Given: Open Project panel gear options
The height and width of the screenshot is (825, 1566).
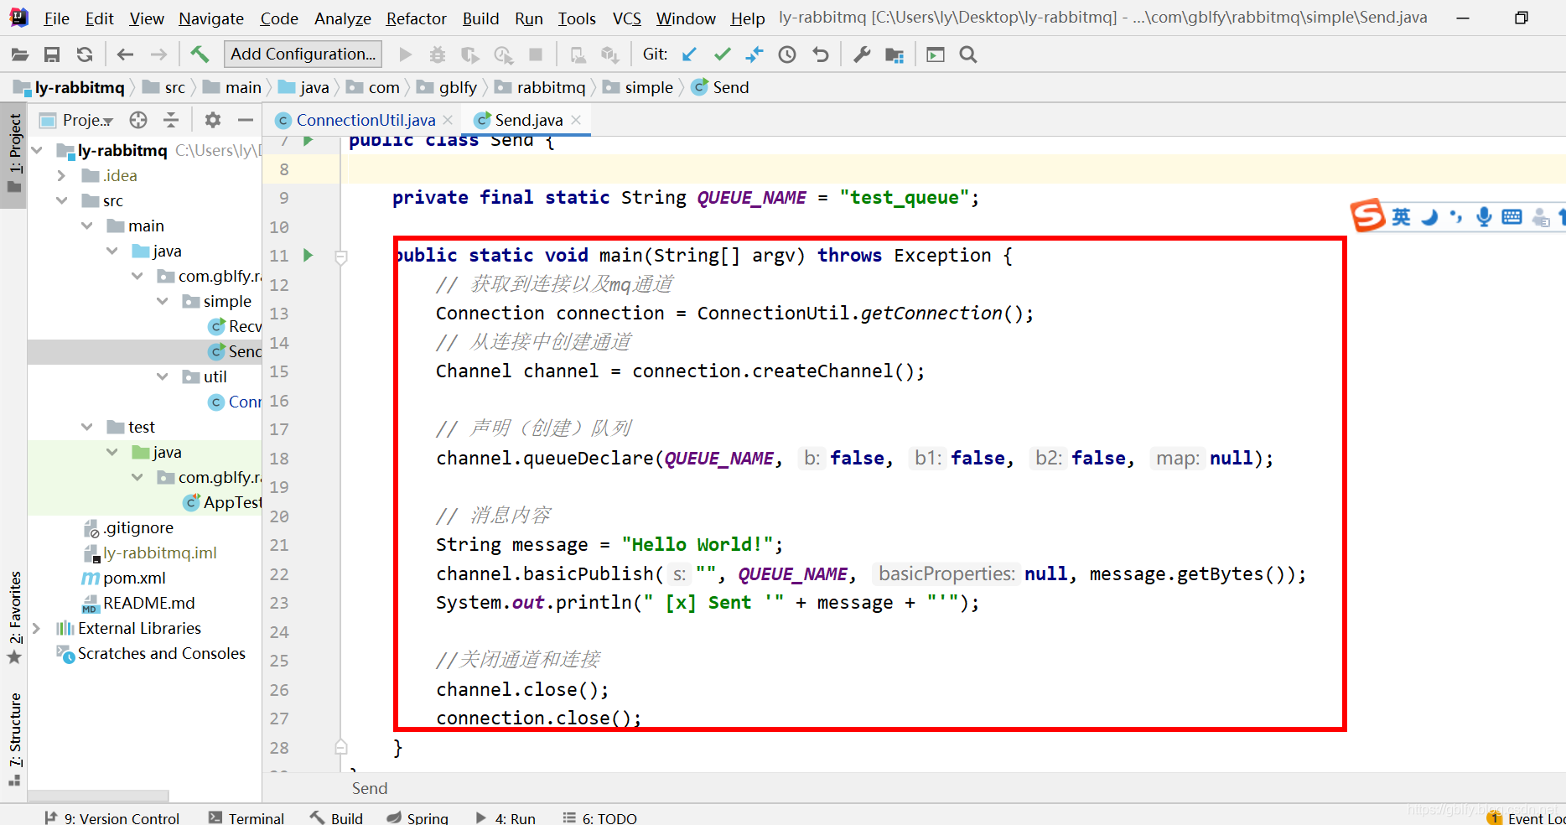Looking at the screenshot, I should 213,120.
